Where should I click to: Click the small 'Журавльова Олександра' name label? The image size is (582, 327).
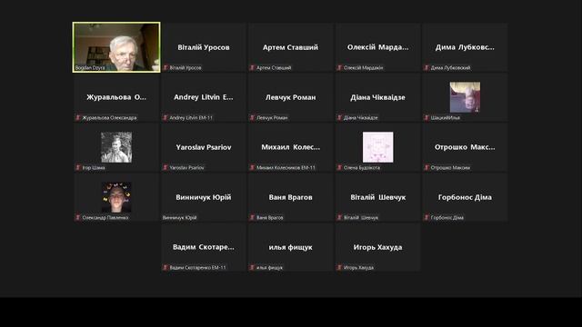109,118
